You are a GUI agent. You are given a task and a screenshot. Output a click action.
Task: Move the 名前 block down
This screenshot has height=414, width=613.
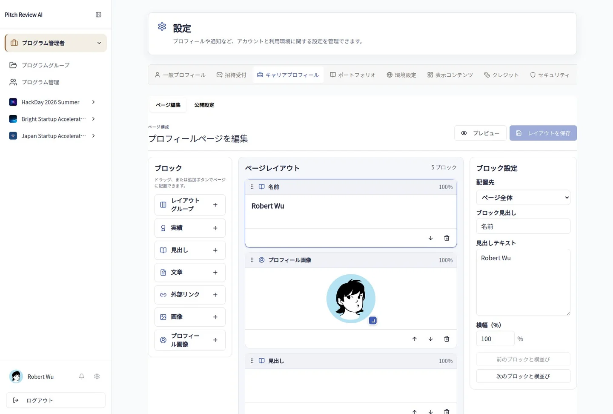click(430, 238)
